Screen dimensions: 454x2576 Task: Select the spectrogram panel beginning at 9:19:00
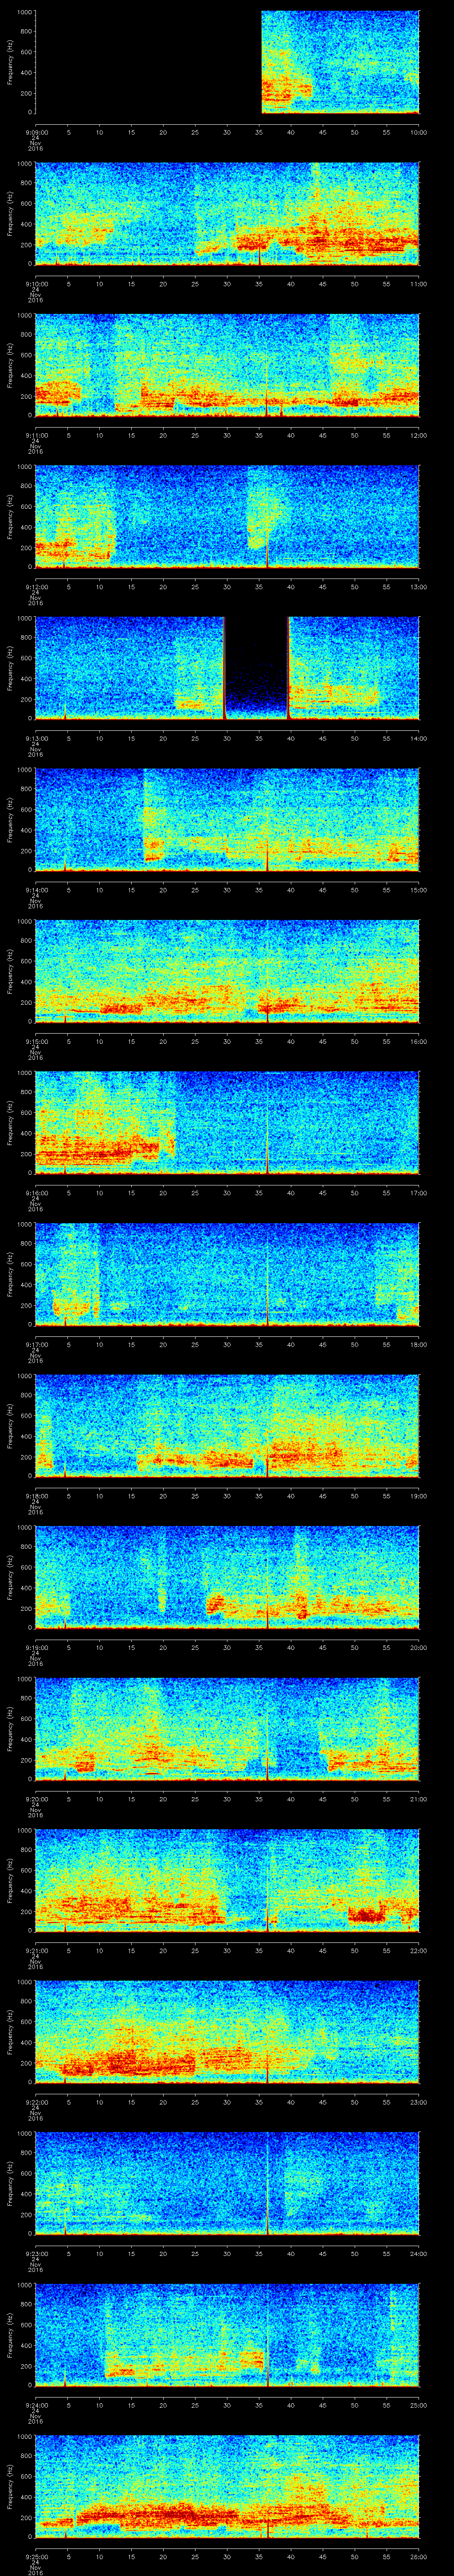pos(227,1577)
